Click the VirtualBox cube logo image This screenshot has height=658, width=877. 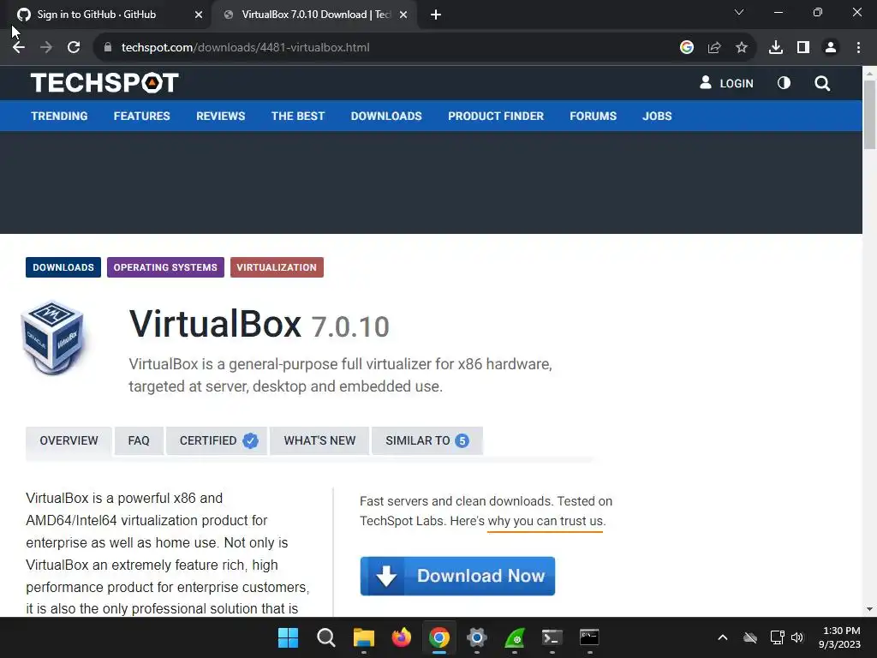[x=52, y=338]
